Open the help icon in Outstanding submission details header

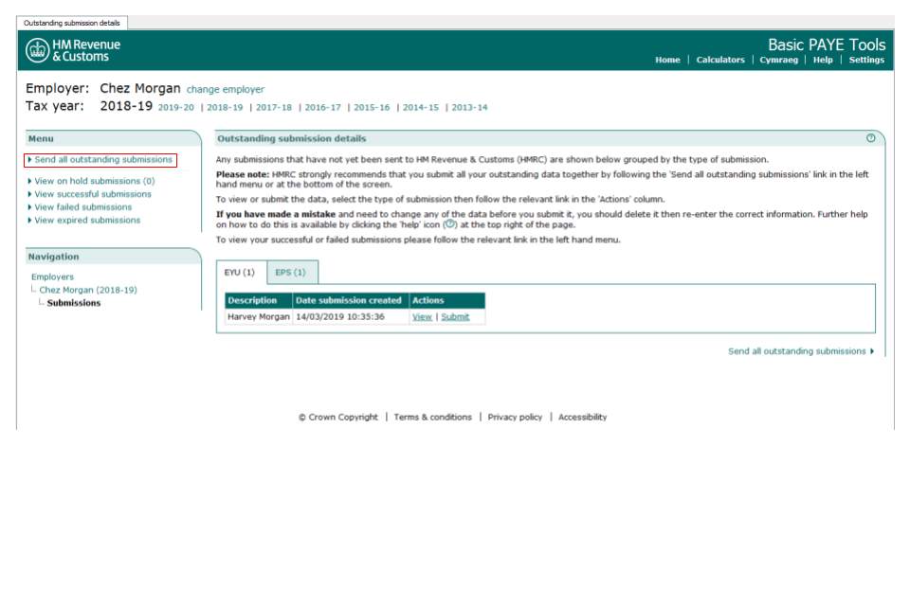click(870, 138)
